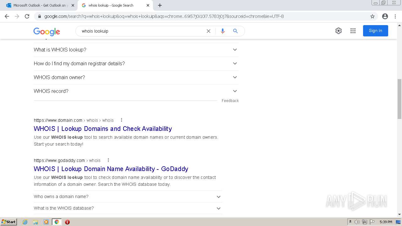Expand 'How do I find my domain registrar details?'

[x=136, y=63]
